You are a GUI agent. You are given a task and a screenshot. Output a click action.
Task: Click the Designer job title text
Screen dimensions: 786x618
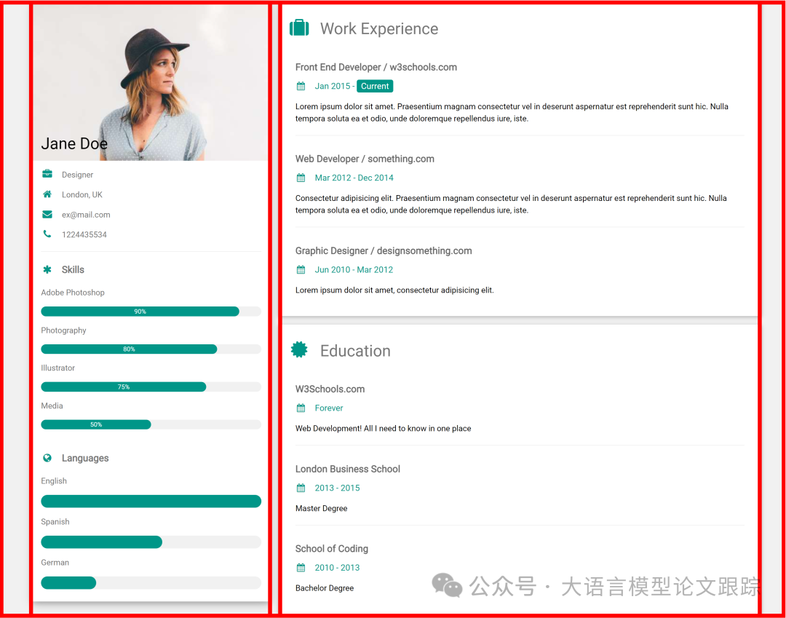77,175
